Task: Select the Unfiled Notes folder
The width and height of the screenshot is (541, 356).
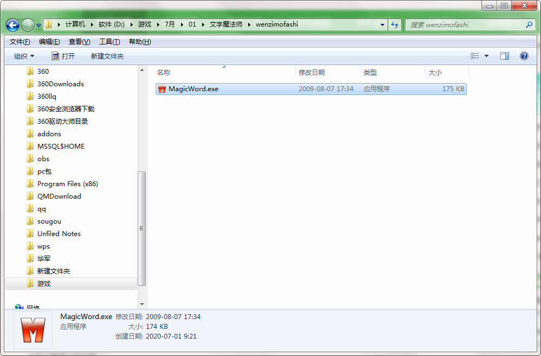Action: click(x=59, y=234)
